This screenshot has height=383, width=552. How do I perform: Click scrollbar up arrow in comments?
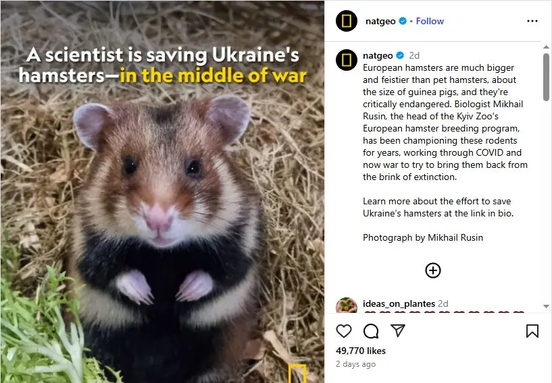click(546, 47)
